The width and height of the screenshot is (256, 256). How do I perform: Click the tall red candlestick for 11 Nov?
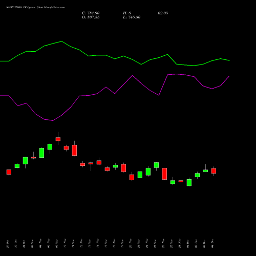(x=74, y=150)
